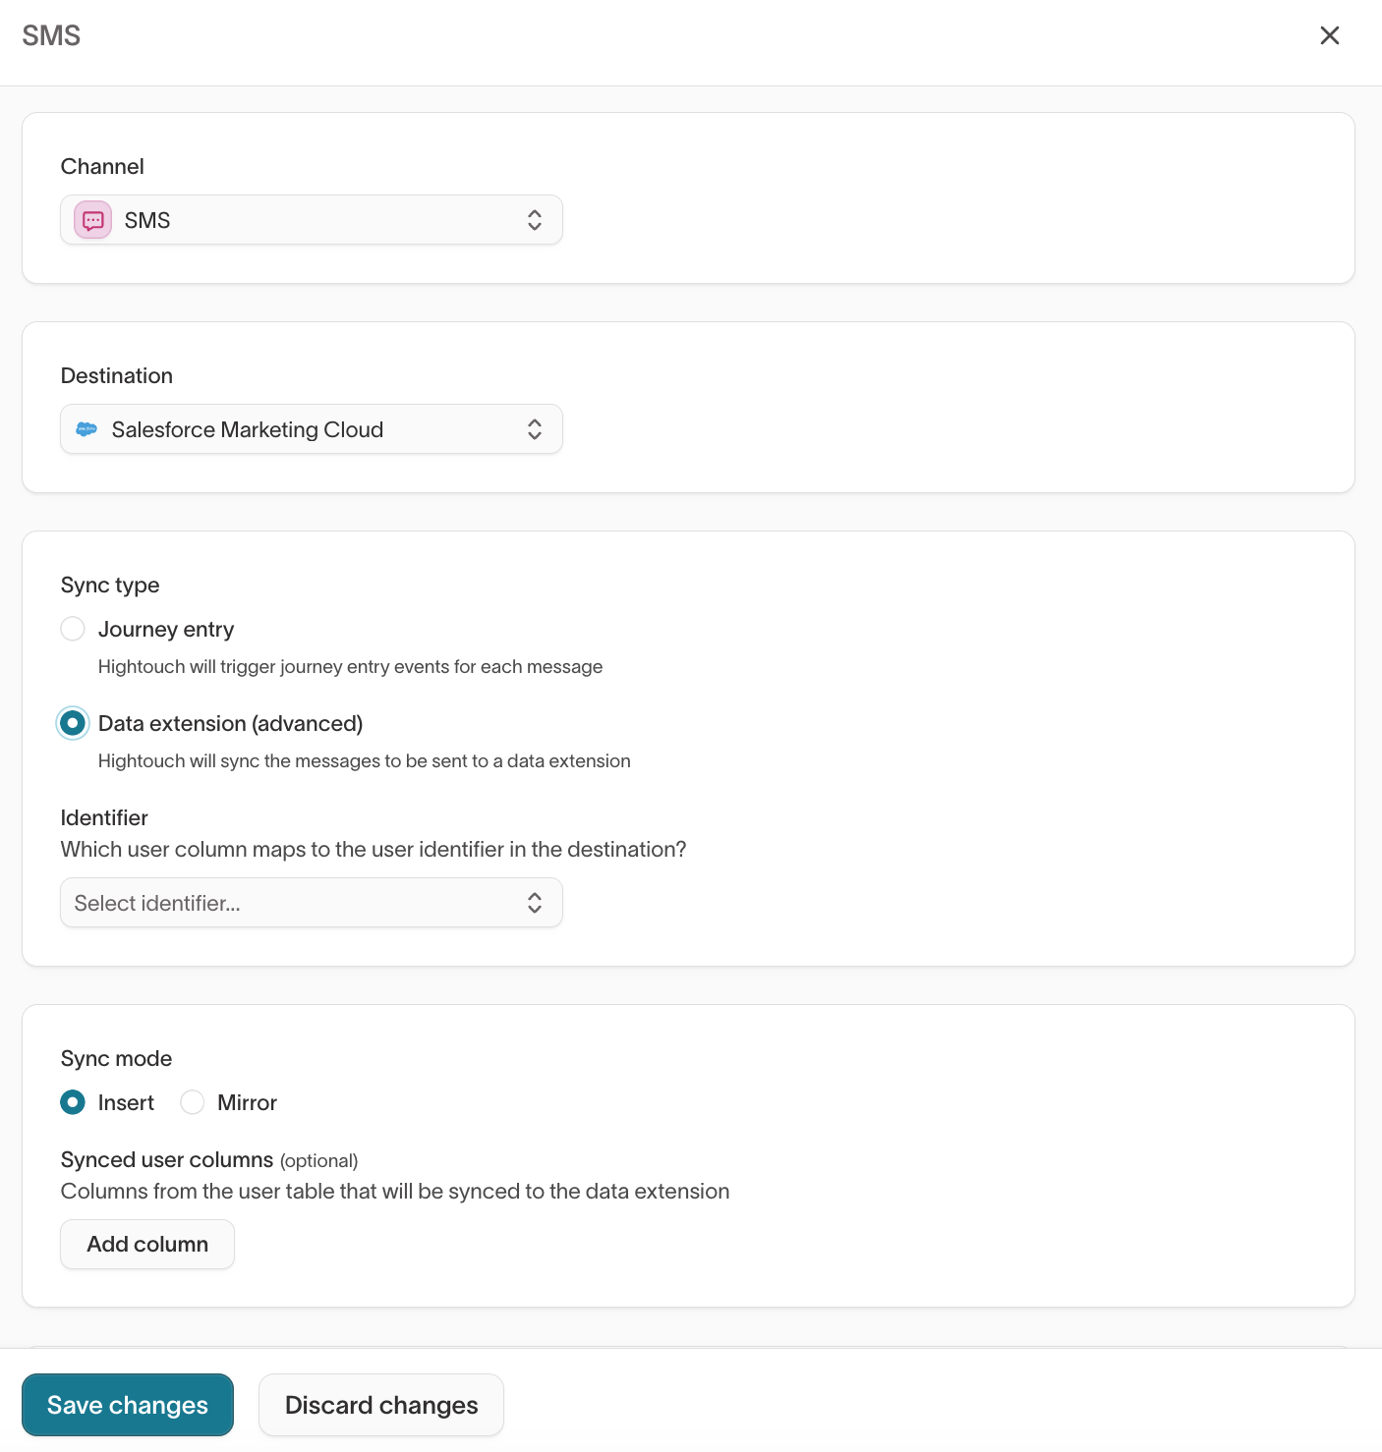Close the SMS dialog with the X
The image size is (1382, 1452).
pyautogui.click(x=1330, y=35)
